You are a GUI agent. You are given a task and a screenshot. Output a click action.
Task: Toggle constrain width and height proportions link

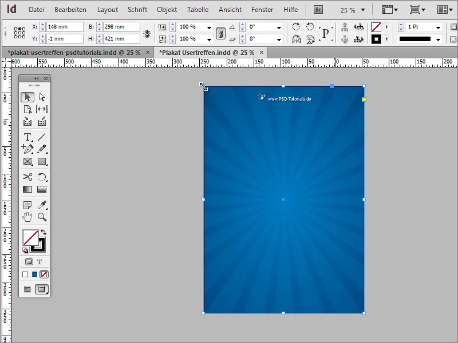[x=147, y=34]
